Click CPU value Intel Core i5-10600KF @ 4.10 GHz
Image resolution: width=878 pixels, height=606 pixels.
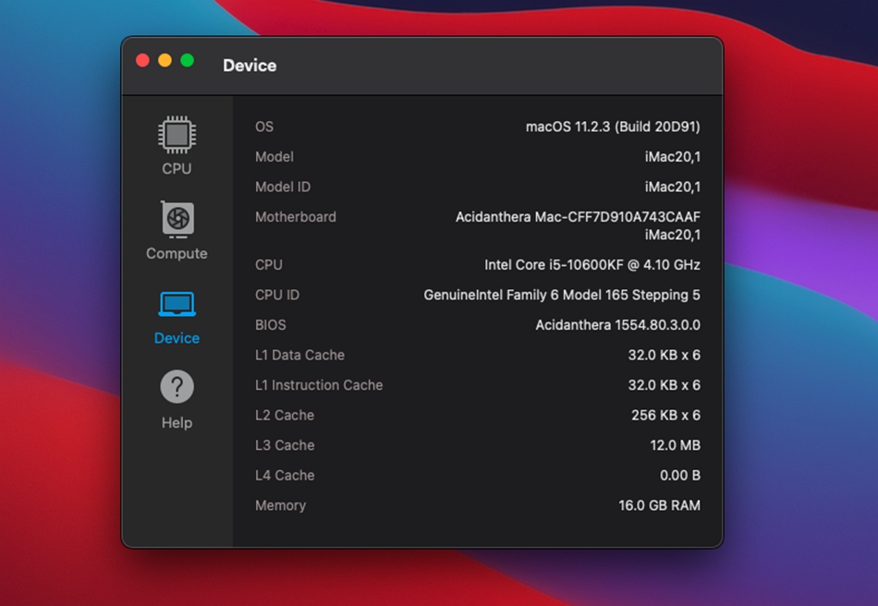click(x=592, y=265)
